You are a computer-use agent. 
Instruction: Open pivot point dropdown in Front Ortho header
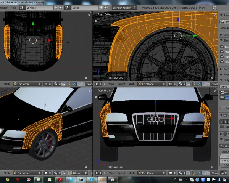[182, 173]
